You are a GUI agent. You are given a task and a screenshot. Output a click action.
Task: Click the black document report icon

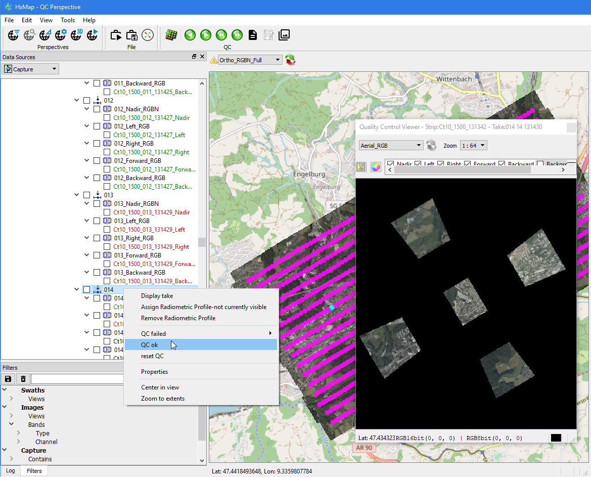point(253,35)
